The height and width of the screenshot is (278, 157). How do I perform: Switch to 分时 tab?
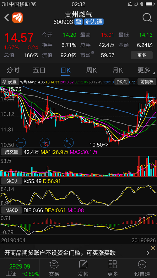(x=13, y=70)
